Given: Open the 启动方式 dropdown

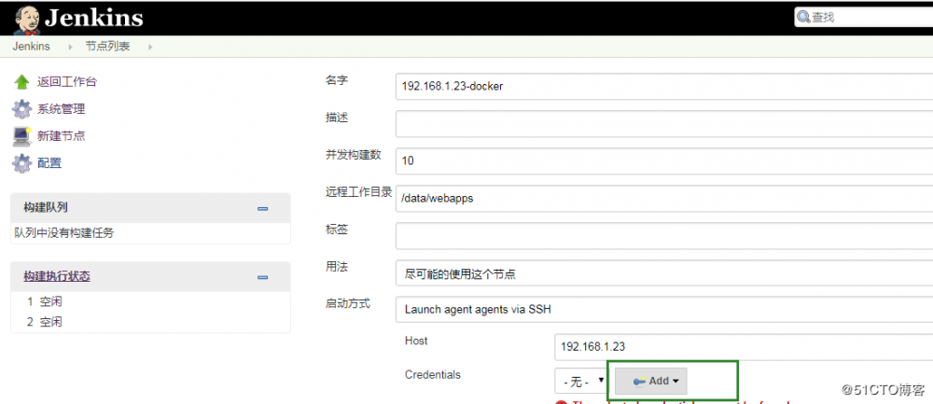Looking at the screenshot, I should 664,310.
